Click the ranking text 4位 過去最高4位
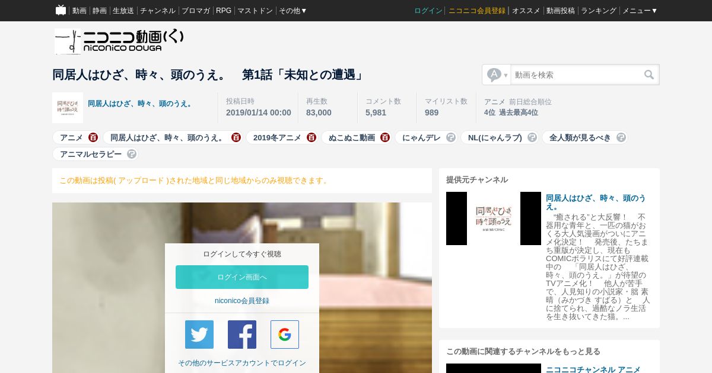The width and height of the screenshot is (712, 373). tap(511, 112)
